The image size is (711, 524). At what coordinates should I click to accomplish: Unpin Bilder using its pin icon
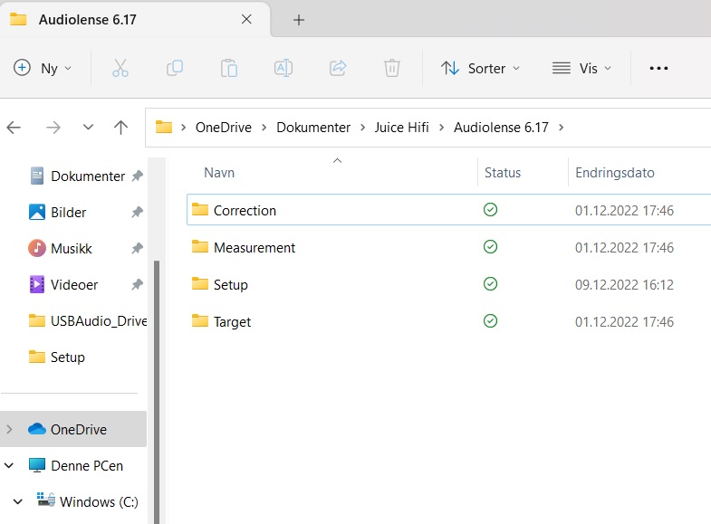point(138,212)
